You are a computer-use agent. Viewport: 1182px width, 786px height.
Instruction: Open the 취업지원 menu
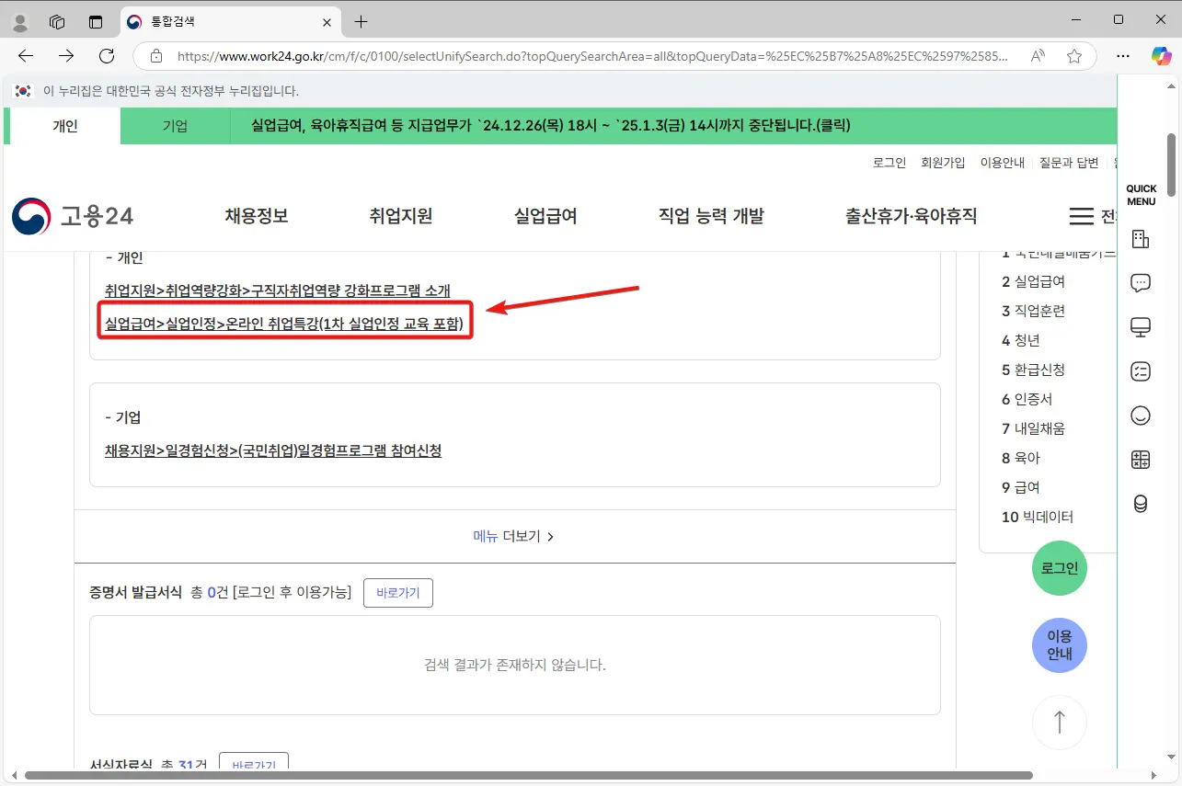(x=401, y=216)
